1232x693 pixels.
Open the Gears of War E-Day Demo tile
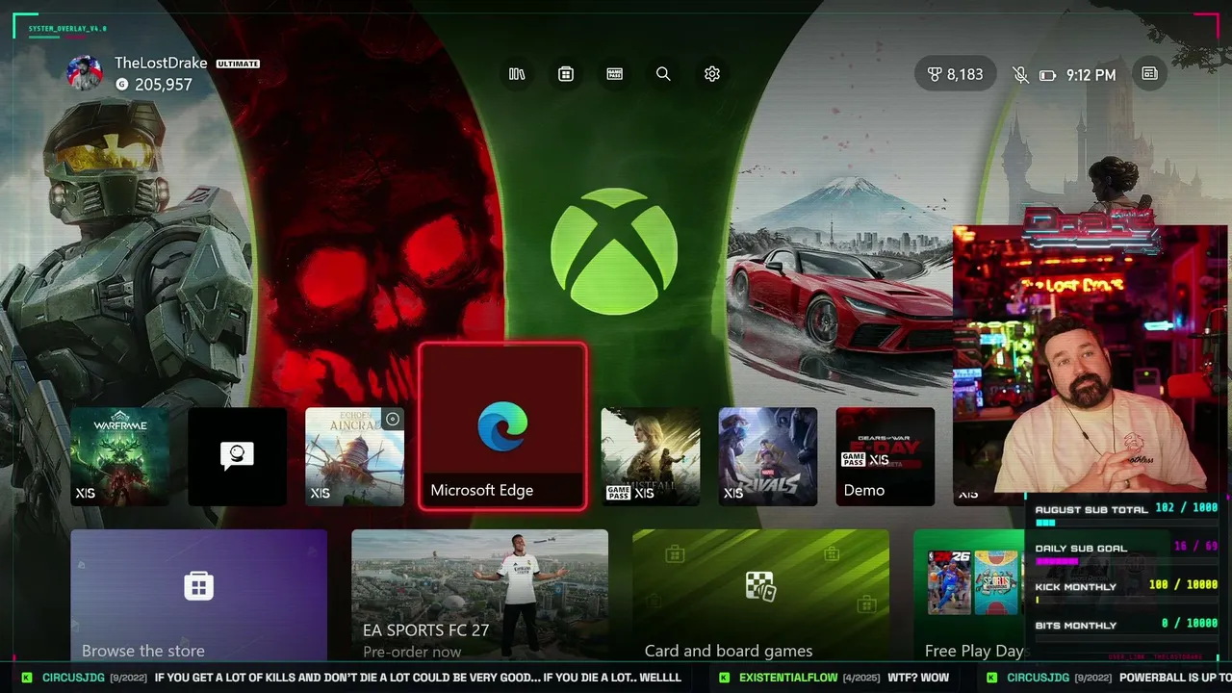(885, 456)
